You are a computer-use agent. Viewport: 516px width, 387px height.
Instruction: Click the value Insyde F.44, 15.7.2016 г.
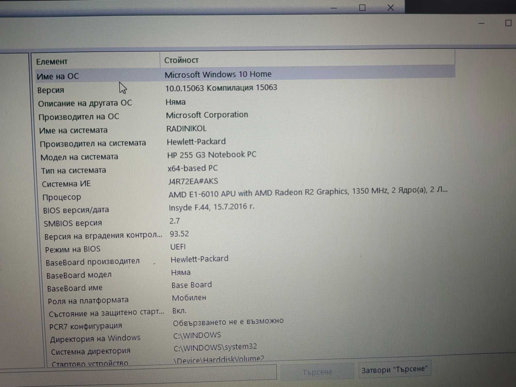(212, 207)
